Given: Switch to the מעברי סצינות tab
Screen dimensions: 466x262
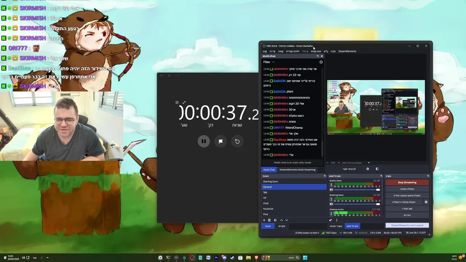Looking at the screenshot, I should 336,226.
